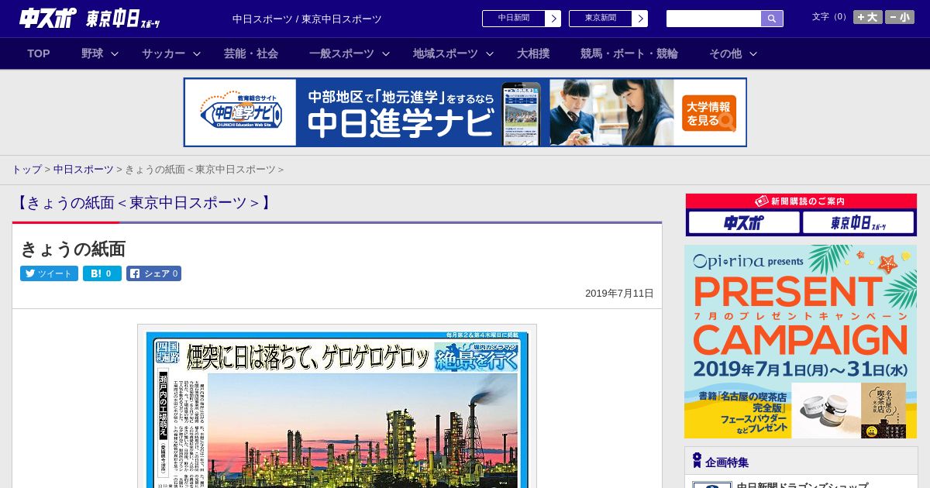Expand chevron next to サッカー
Image resolution: width=930 pixels, height=488 pixels.
coord(197,53)
